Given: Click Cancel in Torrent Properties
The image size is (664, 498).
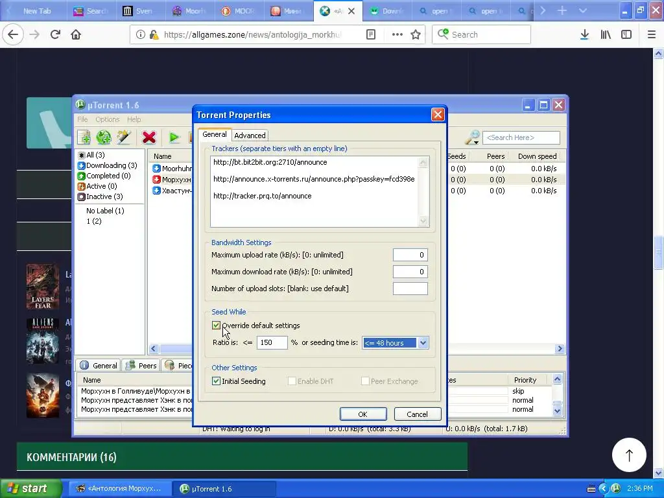Looking at the screenshot, I should [x=417, y=414].
